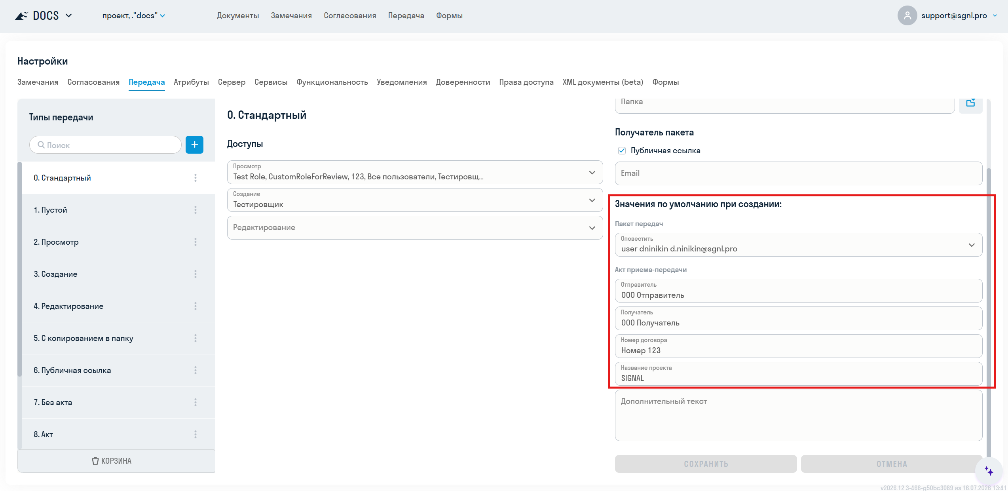Viewport: 1008px width, 491px height.
Task: Click the DOCS logo icon
Action: click(21, 16)
